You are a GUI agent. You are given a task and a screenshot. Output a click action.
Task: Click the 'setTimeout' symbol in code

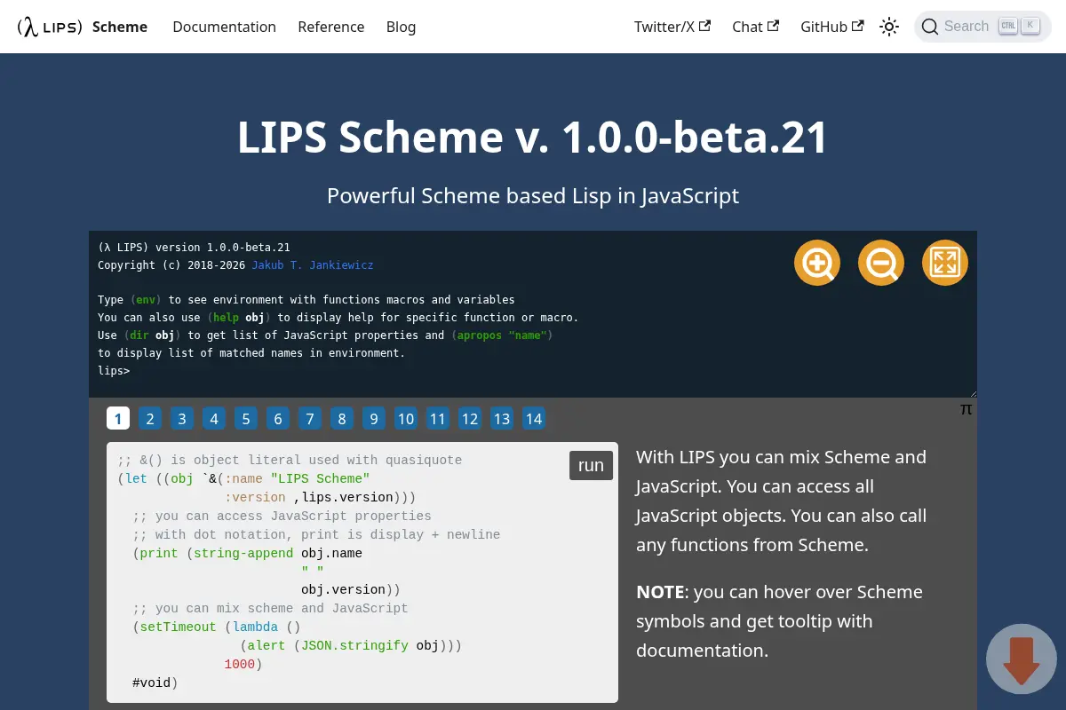click(178, 627)
